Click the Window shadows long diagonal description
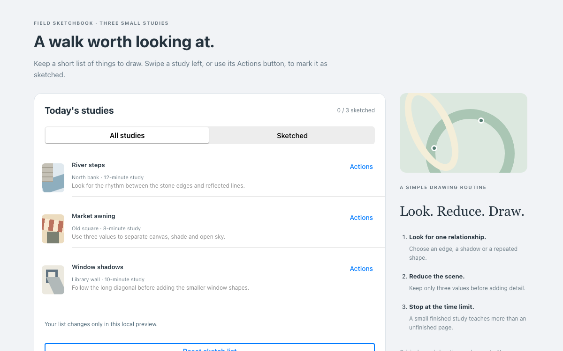Screen dimensions: 563x351 160,288
